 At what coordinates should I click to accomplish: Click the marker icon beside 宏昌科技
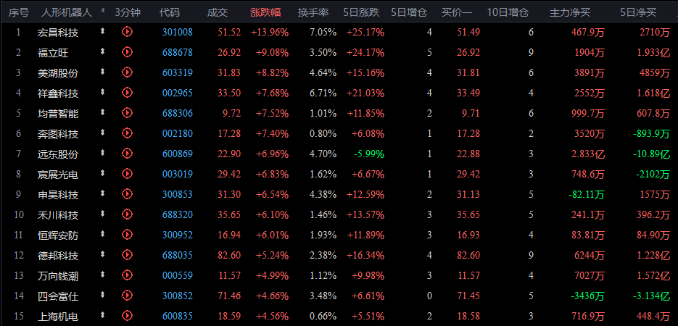pyautogui.click(x=102, y=31)
